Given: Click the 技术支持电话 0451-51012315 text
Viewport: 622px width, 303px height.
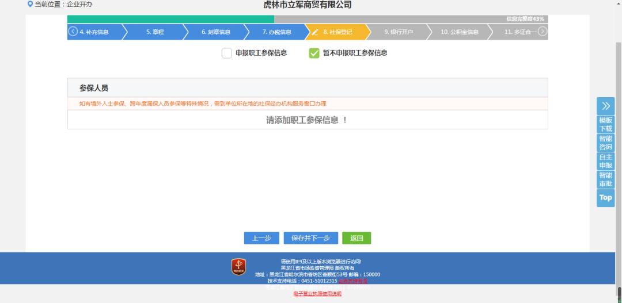Looking at the screenshot, I should point(303,281).
